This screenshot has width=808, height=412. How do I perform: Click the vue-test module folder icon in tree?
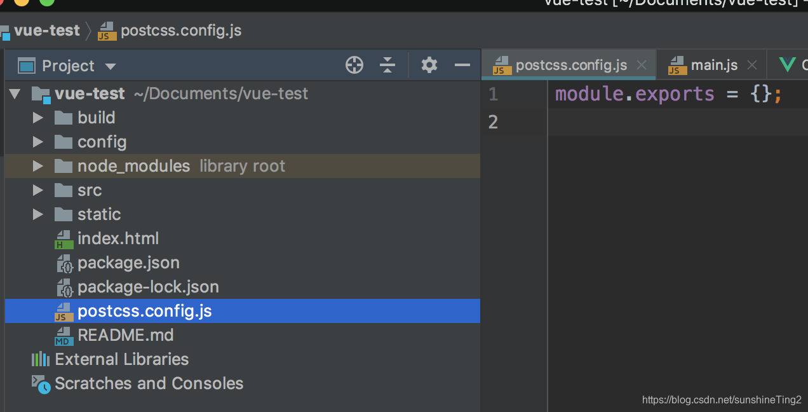41,95
